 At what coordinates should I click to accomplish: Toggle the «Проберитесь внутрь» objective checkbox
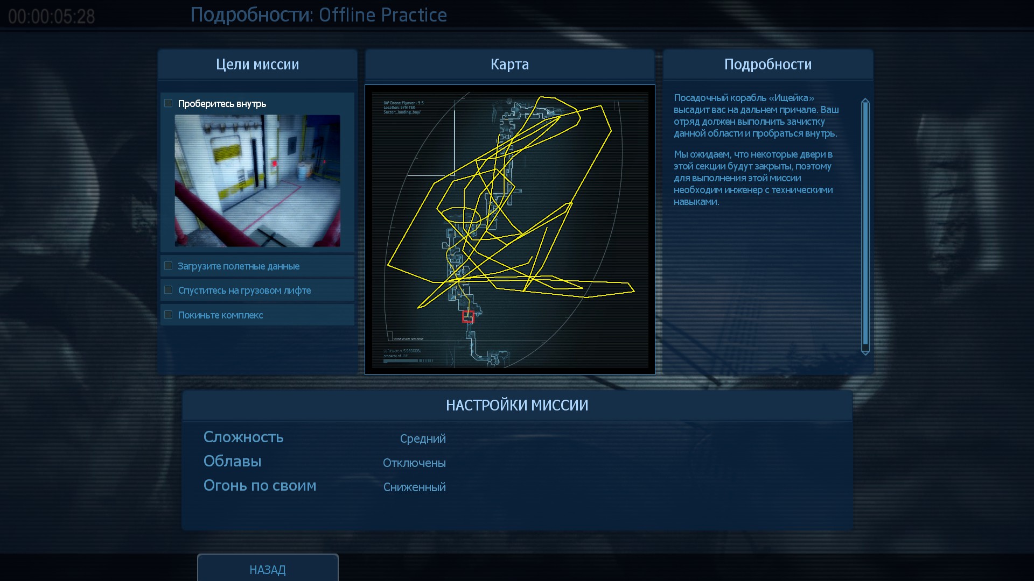coord(169,103)
